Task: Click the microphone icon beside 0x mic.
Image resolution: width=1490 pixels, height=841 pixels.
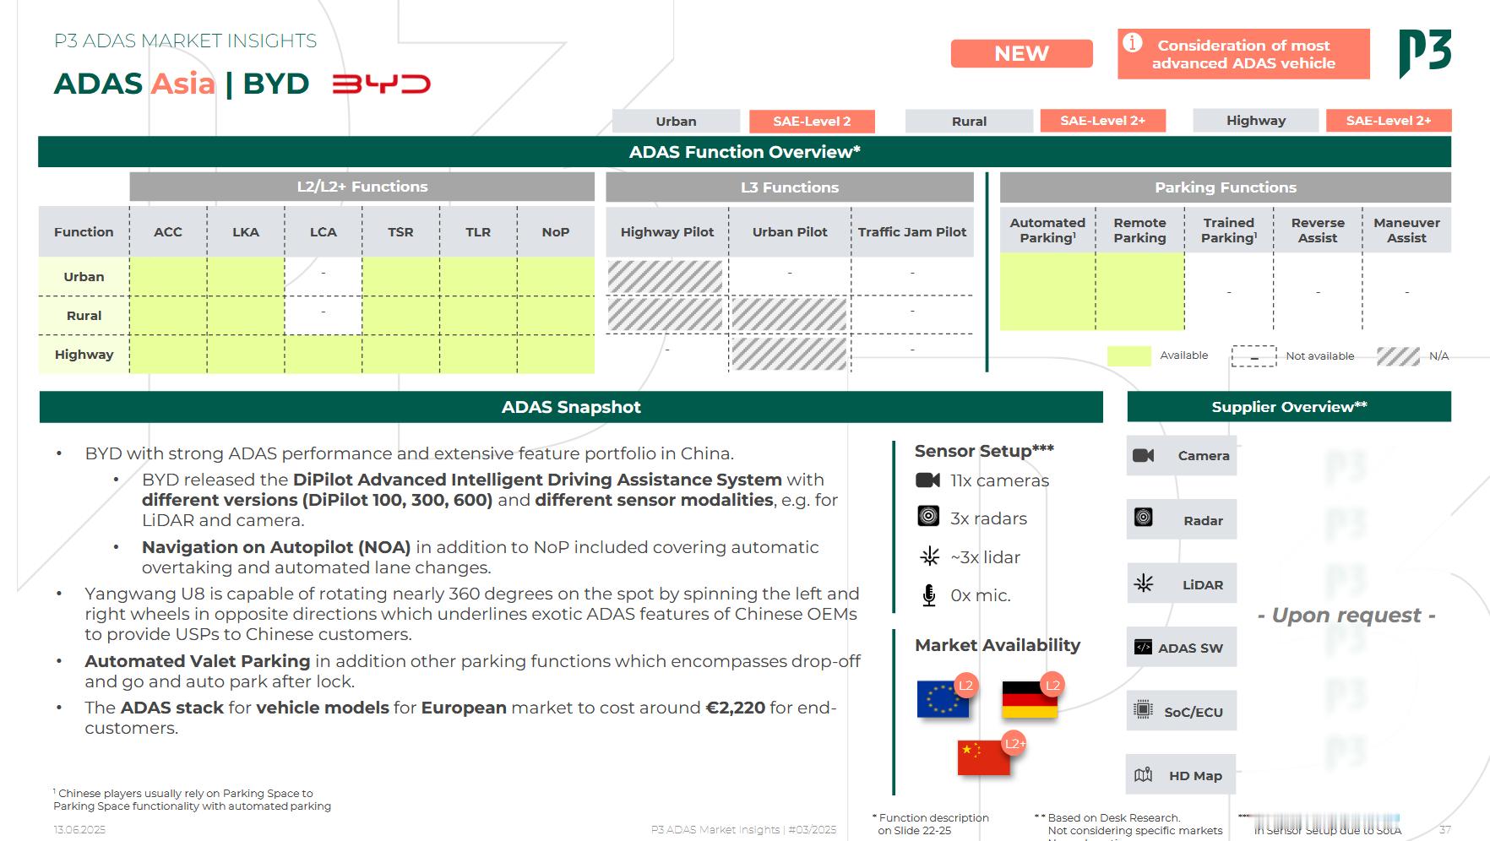Action: point(929,595)
